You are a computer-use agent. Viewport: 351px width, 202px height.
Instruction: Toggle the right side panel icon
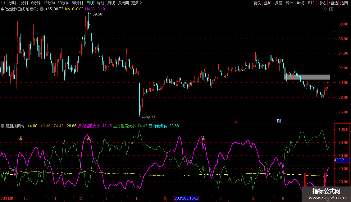pos(331,9)
